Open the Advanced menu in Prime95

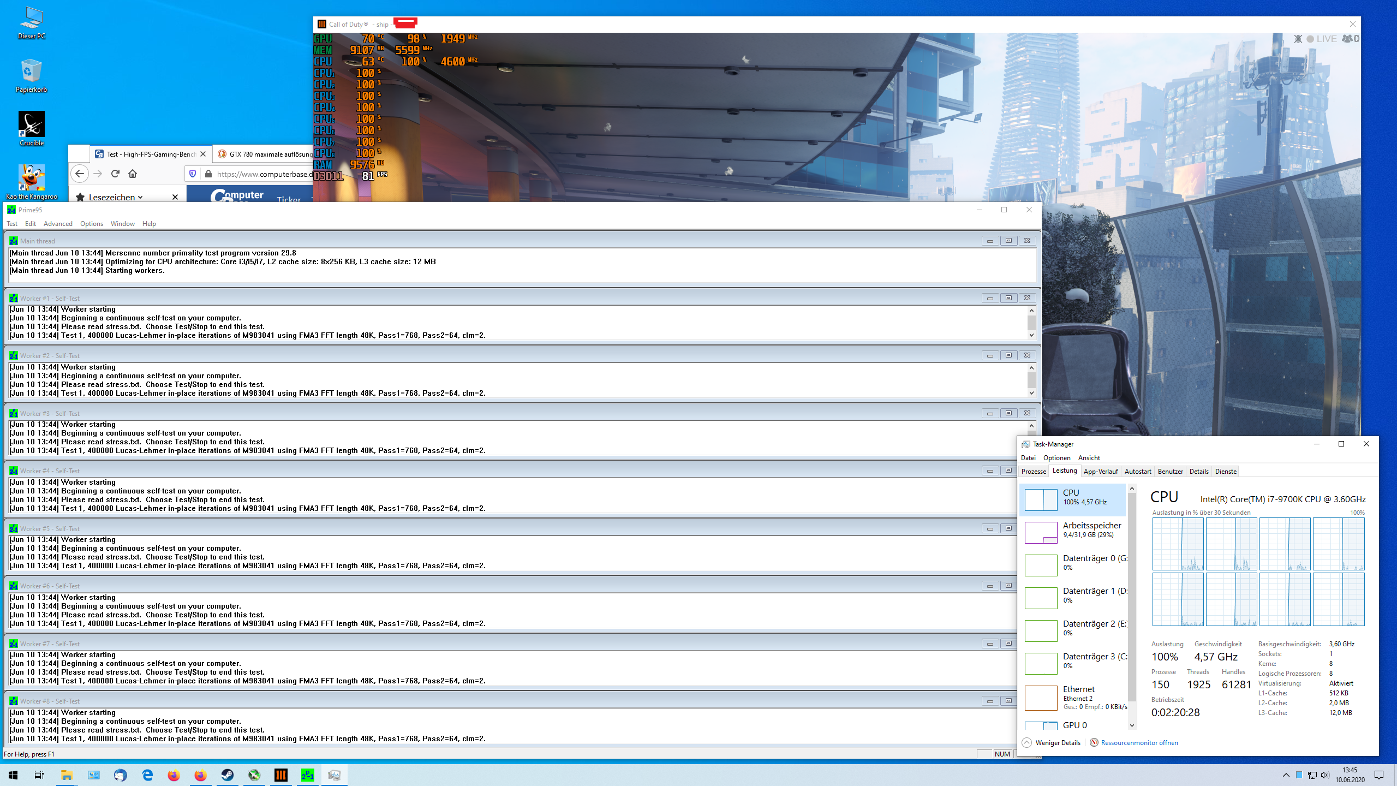(58, 224)
